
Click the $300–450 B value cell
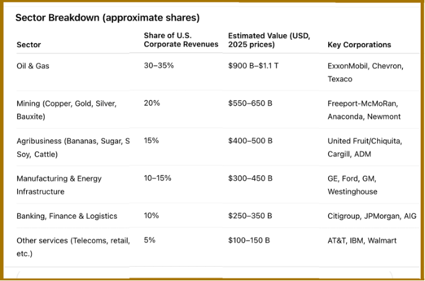(250, 178)
